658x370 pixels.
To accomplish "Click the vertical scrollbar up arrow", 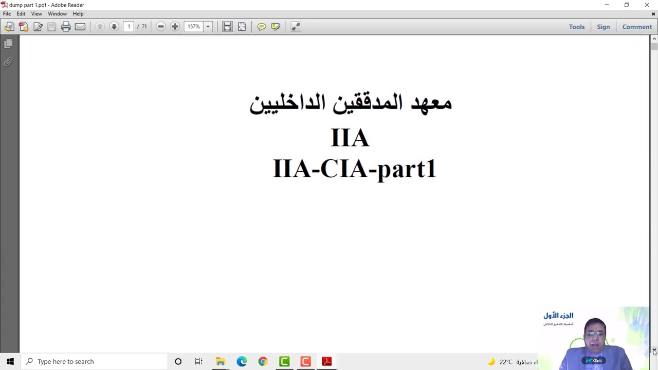I will click(654, 39).
